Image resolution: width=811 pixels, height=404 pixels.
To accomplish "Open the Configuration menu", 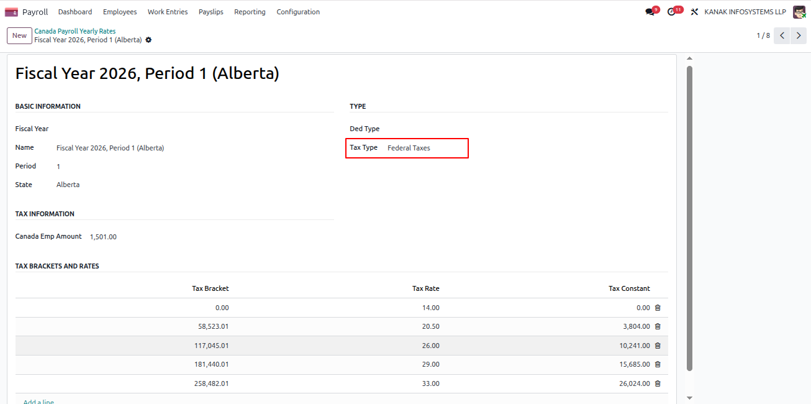I will pyautogui.click(x=298, y=12).
